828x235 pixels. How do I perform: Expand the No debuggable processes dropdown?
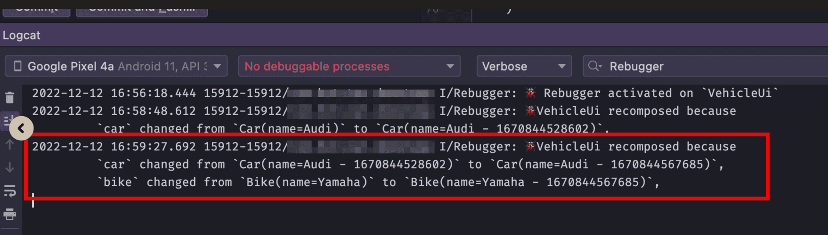tap(349, 66)
